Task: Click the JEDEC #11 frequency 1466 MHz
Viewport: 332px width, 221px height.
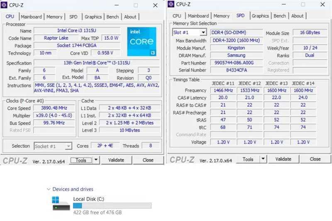Action: [223, 91]
